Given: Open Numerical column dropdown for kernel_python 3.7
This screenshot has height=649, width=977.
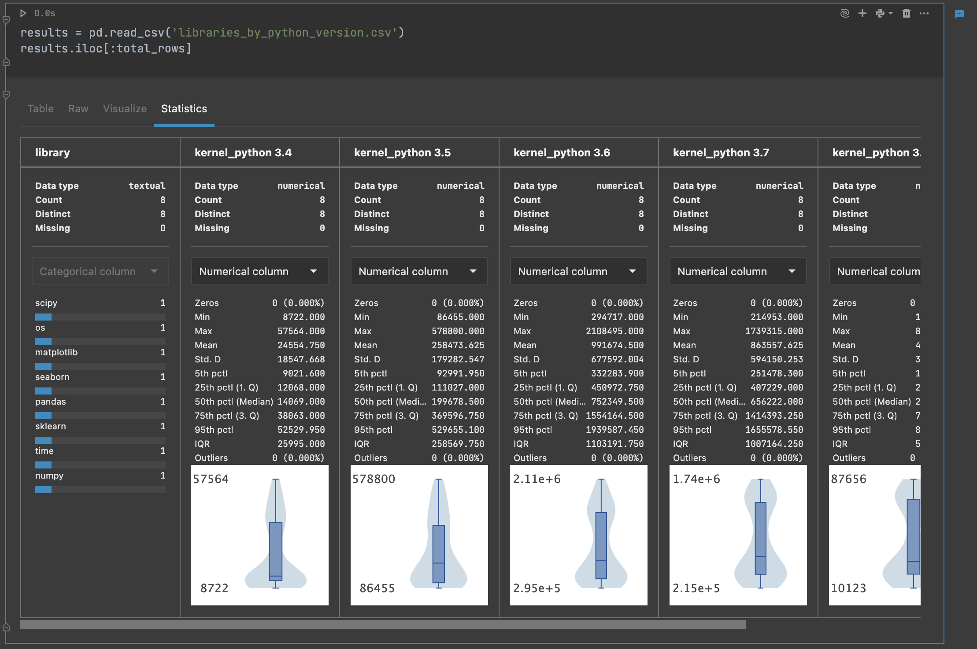Looking at the screenshot, I should (737, 271).
